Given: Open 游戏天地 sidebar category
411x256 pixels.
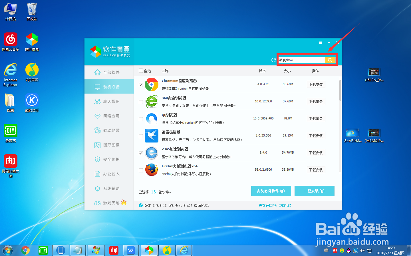Looking at the screenshot, I should (x=109, y=203).
